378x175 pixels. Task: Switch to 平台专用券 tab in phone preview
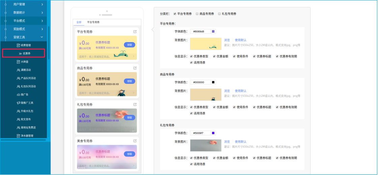click(x=93, y=22)
